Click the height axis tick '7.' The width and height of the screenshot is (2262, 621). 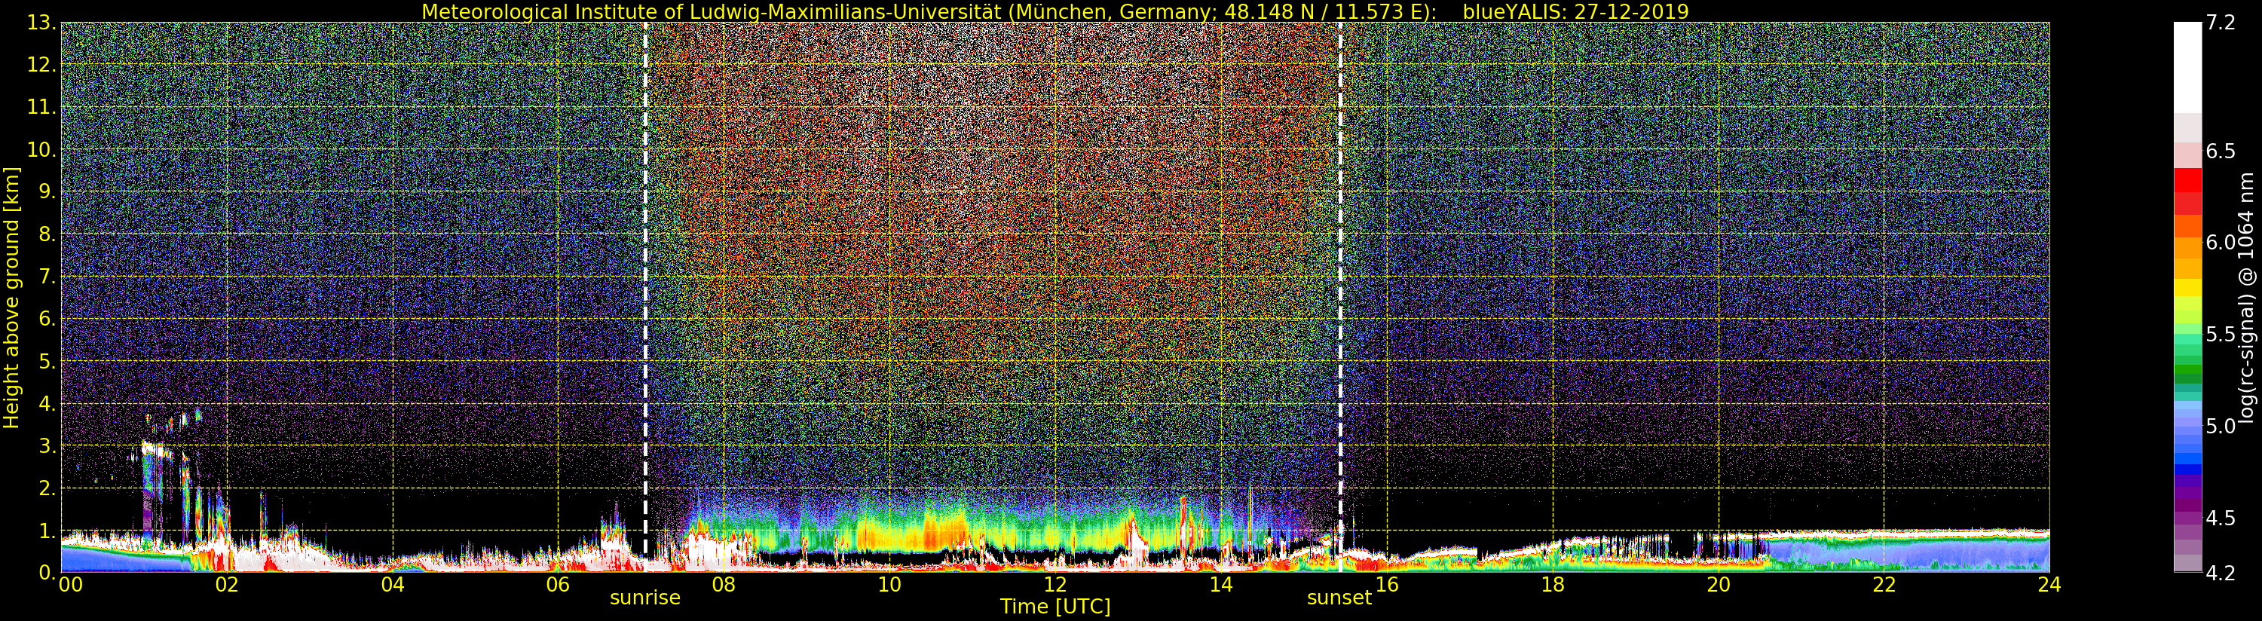(x=47, y=277)
